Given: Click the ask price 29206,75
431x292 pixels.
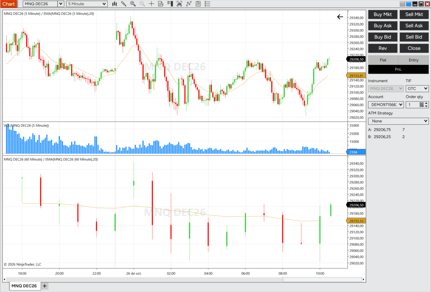Looking at the screenshot, I should 382,130.
